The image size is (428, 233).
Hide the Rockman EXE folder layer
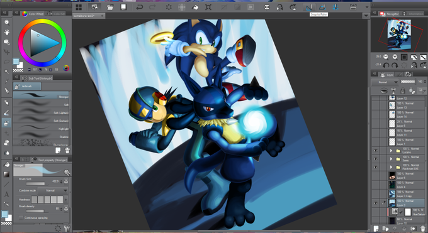click(376, 167)
